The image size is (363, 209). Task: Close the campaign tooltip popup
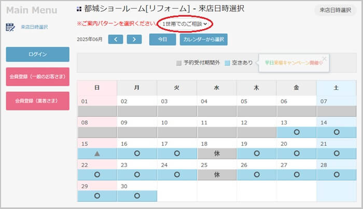point(325,59)
